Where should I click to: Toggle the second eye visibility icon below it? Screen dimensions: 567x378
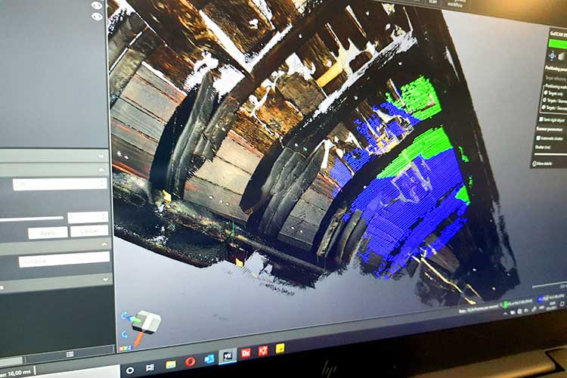[97, 17]
